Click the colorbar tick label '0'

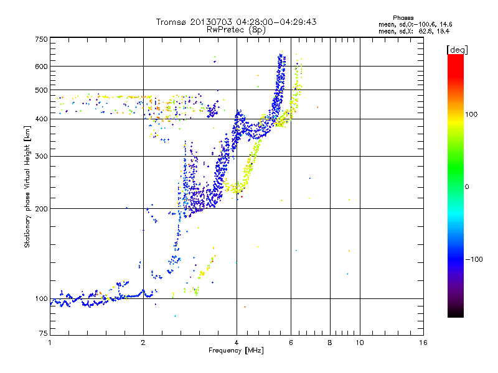467,187
